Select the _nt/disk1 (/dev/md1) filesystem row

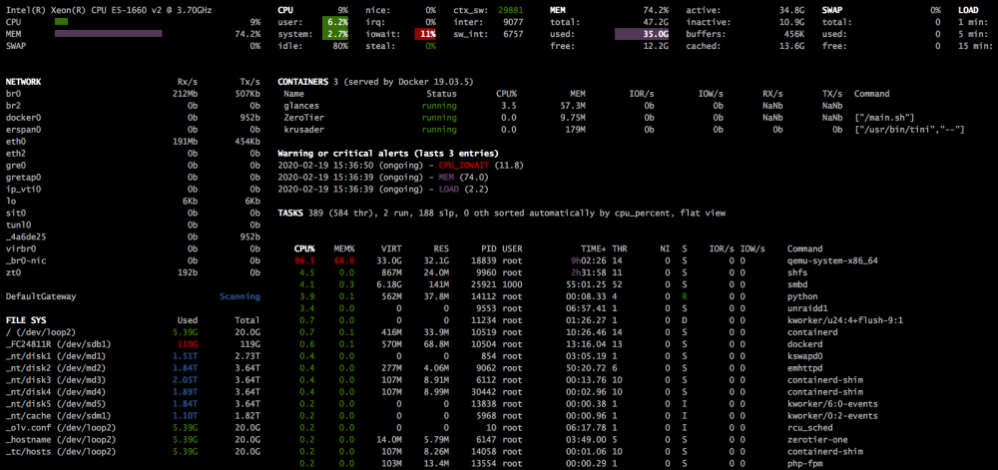click(133, 356)
